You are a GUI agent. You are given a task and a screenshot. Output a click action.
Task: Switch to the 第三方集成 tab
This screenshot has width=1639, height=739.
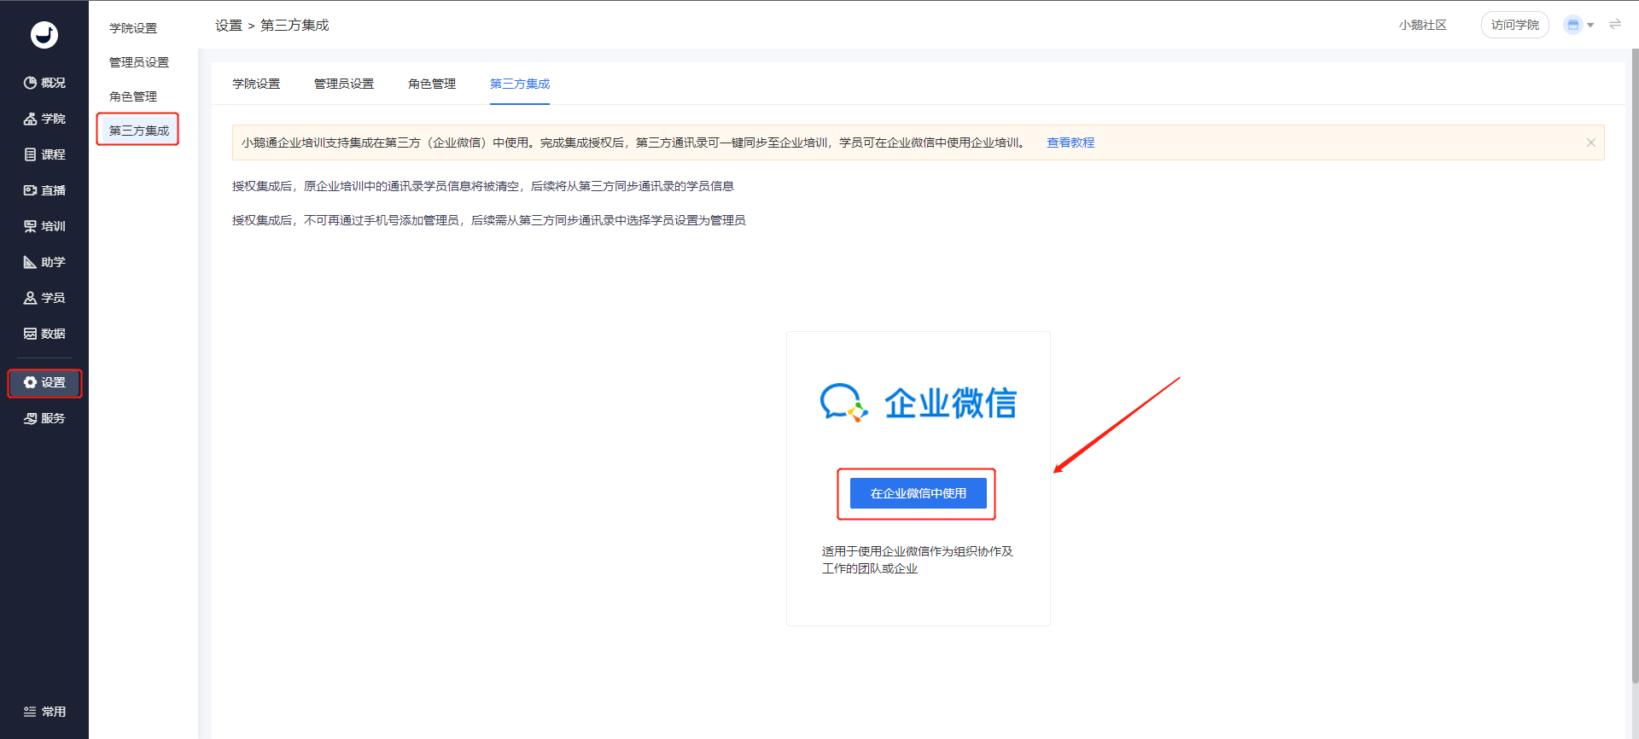(520, 84)
